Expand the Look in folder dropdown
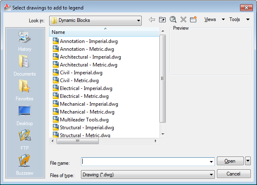This screenshot has height=185, width=257. [x=138, y=20]
